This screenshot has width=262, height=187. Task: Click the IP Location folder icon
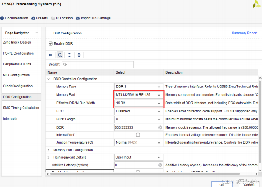(53, 18)
